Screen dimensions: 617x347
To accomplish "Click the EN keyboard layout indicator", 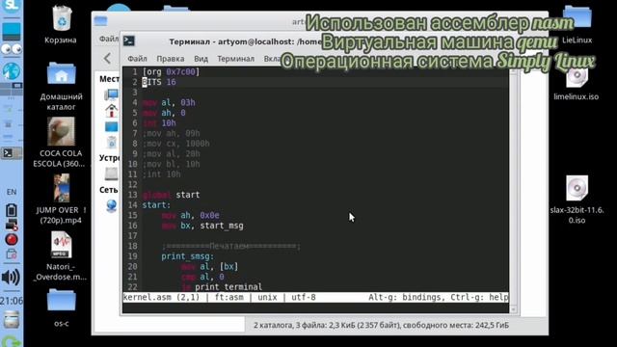I will pos(12,192).
